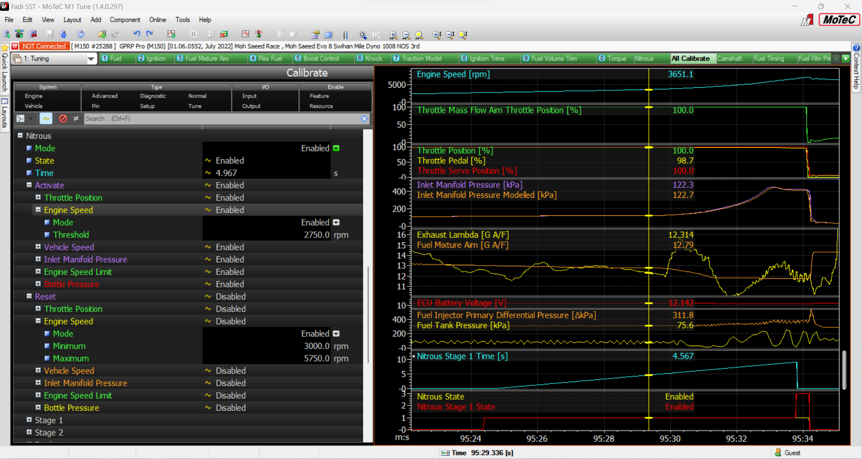Click the vertical zoom in magnifier icon
The image size is (862, 459).
pos(436,35)
